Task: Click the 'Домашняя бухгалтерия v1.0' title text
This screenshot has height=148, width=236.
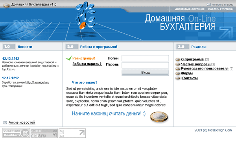Action: click(34, 4)
